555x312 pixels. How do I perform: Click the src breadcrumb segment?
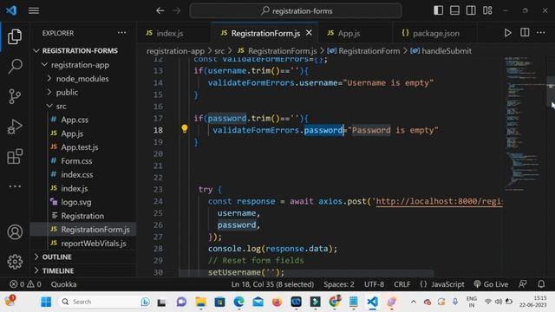pyautogui.click(x=219, y=51)
